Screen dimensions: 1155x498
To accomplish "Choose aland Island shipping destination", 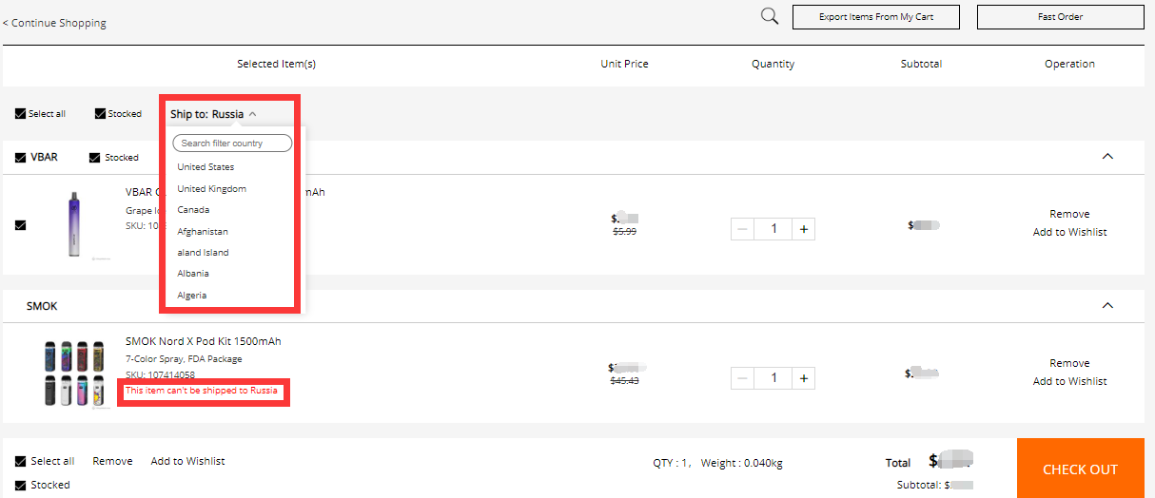I will pyautogui.click(x=203, y=253).
